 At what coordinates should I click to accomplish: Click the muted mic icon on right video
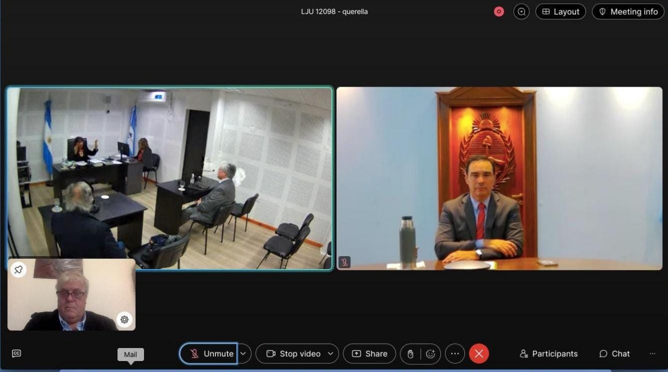[x=344, y=262]
